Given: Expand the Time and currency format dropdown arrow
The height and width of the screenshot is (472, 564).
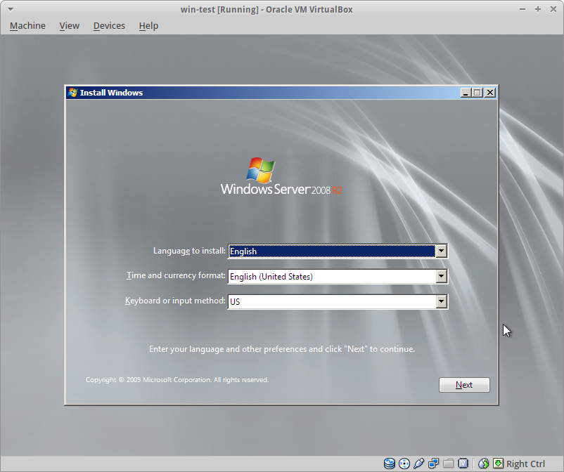Looking at the screenshot, I should (441, 276).
